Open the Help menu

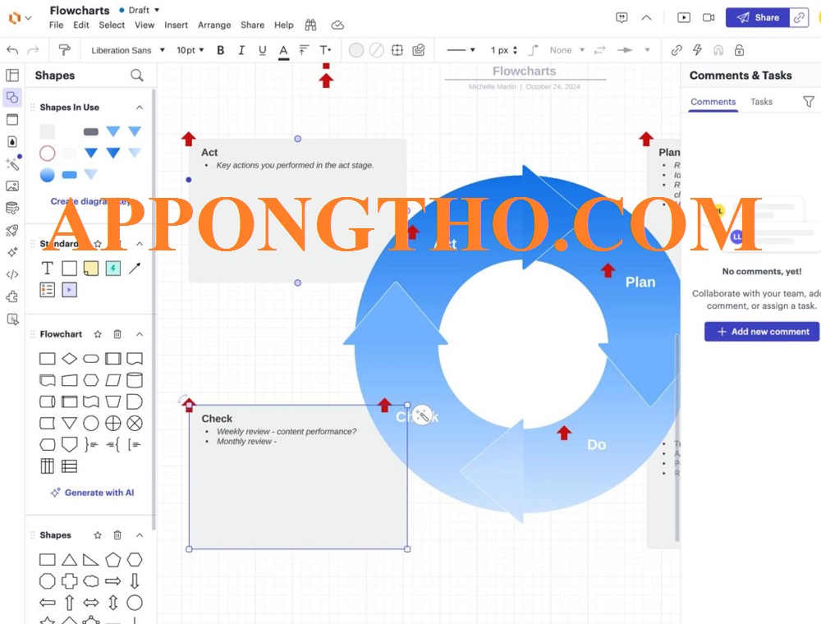click(284, 25)
